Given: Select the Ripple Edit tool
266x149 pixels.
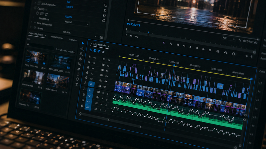Looking at the screenshot, I should 81,54.
